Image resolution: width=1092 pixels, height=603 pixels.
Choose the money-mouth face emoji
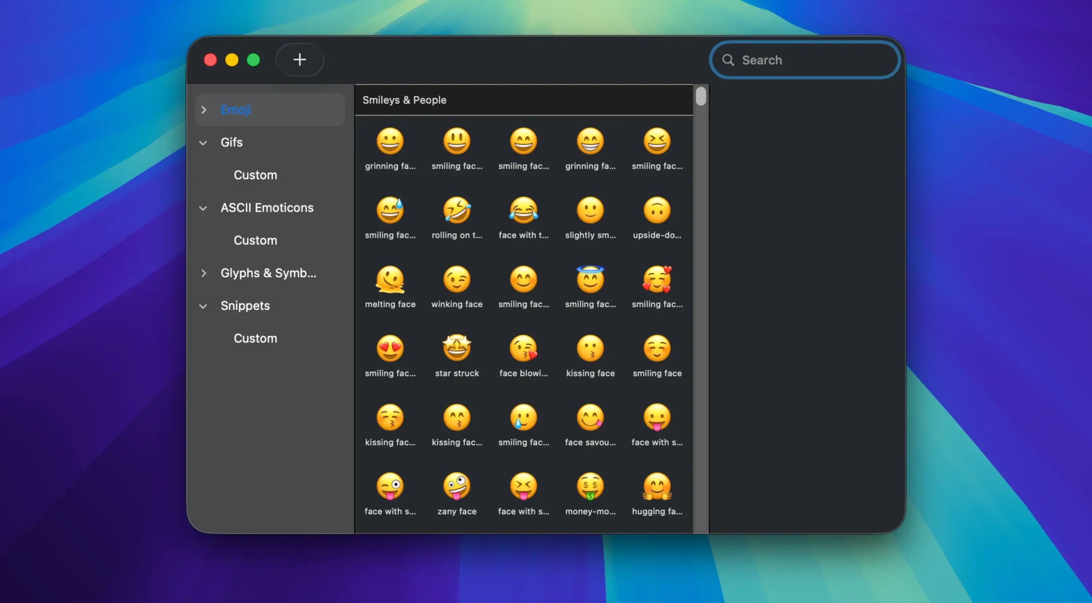[x=590, y=487]
